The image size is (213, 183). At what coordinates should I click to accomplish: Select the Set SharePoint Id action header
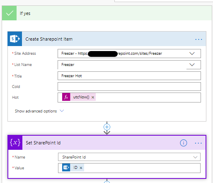click(x=107, y=143)
